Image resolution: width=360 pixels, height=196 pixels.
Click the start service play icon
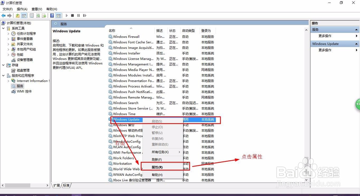pos(67,15)
